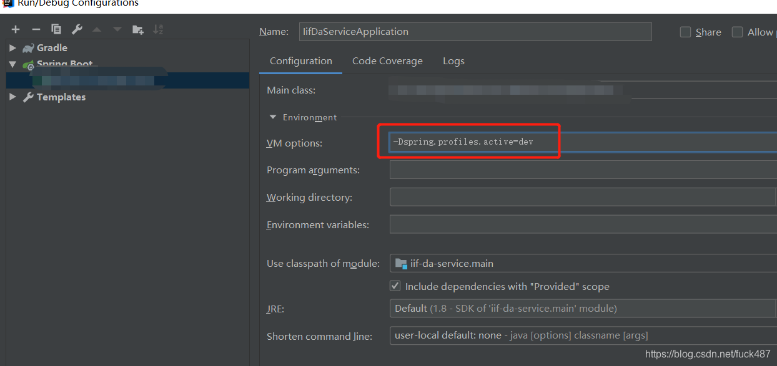Viewport: 777px width, 366px height.
Task: Uncheck Include dependencies with Provided scope
Action: (396, 286)
